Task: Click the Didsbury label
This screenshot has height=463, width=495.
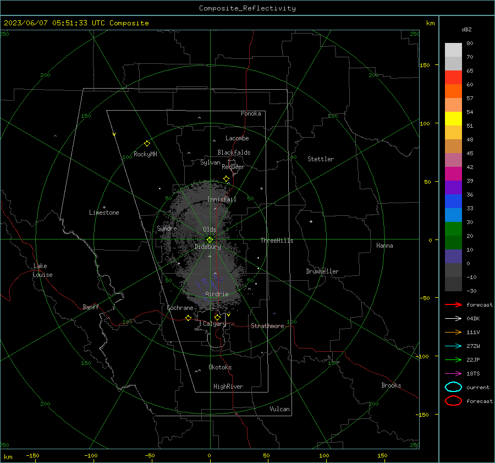Action: (x=207, y=247)
